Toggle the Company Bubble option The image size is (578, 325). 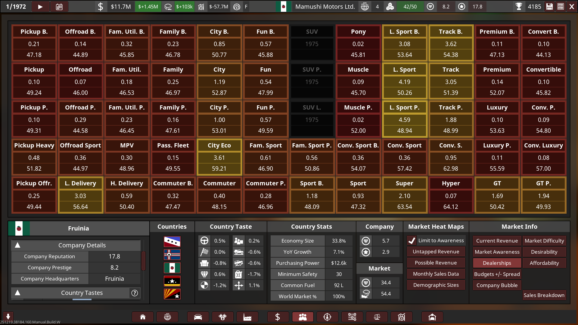click(497, 285)
